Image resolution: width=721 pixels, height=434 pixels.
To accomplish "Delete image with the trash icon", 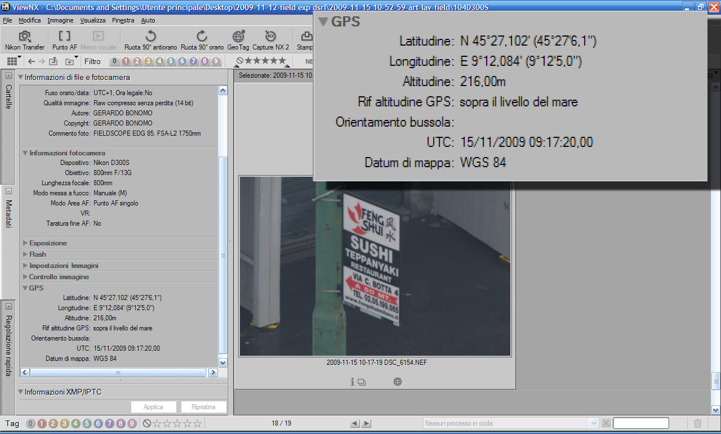I will pyautogui.click(x=697, y=423).
